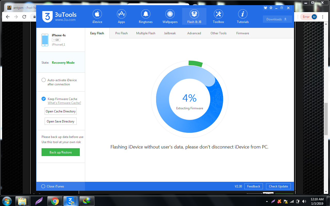
Task: Open the Other Tools tab
Action: pyautogui.click(x=219, y=33)
